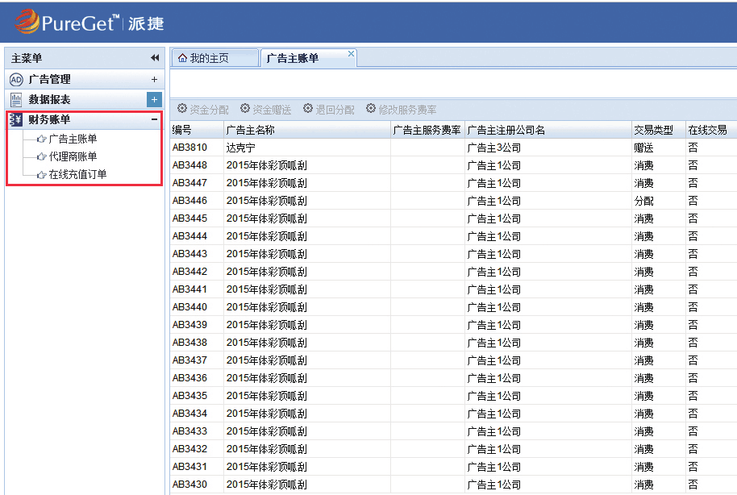Click the gear icon of 退回分配

[308, 109]
